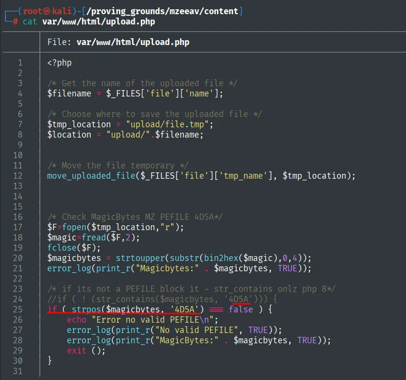Click the strpos($magicbytes, '4D5A') condition
Image resolution: width=406 pixels, height=380 pixels.
click(x=138, y=309)
